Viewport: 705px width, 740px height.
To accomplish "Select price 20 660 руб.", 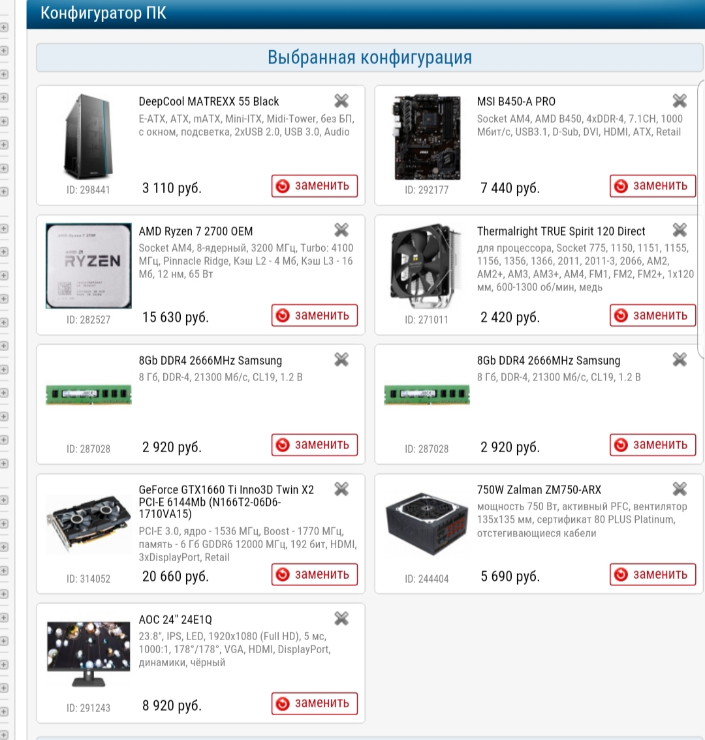I will 175,576.
